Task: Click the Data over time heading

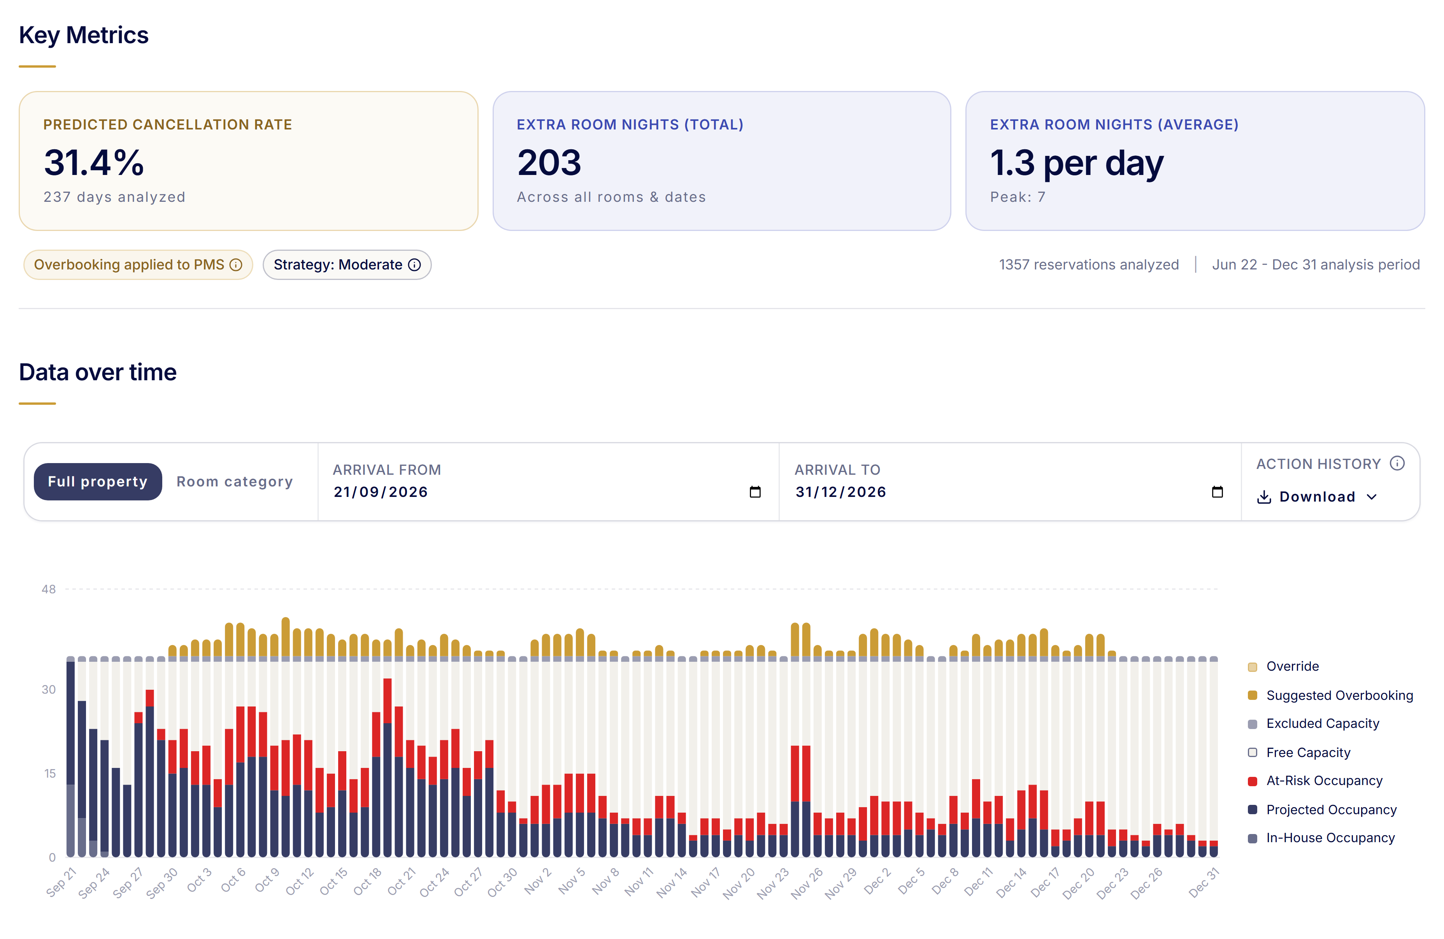Action: (98, 372)
